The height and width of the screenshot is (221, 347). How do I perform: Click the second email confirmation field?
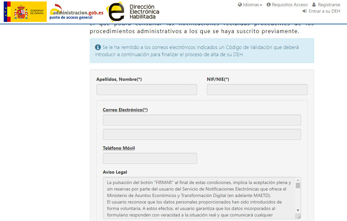(x=202, y=134)
